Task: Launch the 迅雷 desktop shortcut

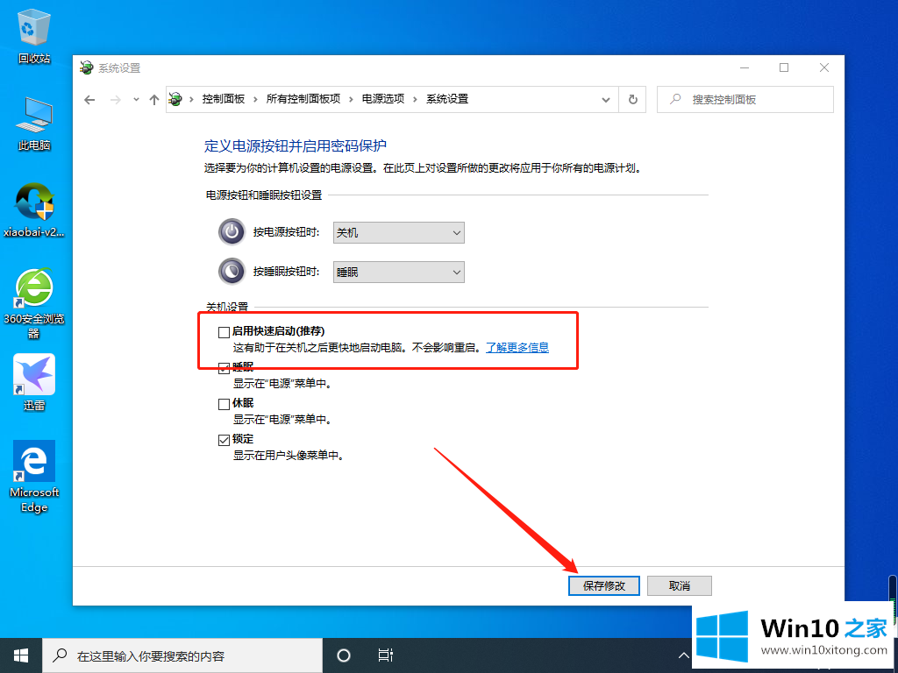Action: click(x=34, y=382)
